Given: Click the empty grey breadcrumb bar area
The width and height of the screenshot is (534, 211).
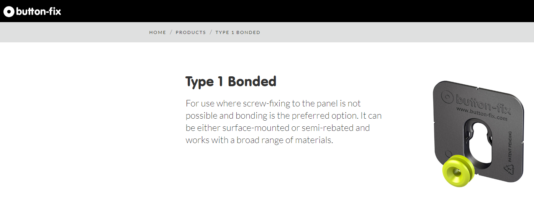Looking at the screenshot, I should [383, 32].
